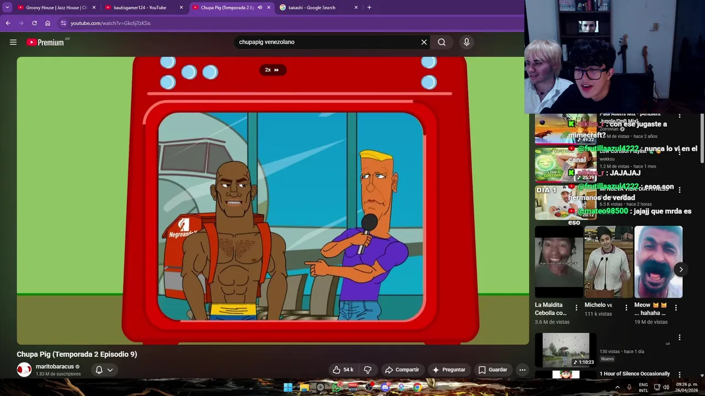Open La Maldita Cebolla short thumbnail
Viewport: 705px width, 396px height.
(558, 262)
